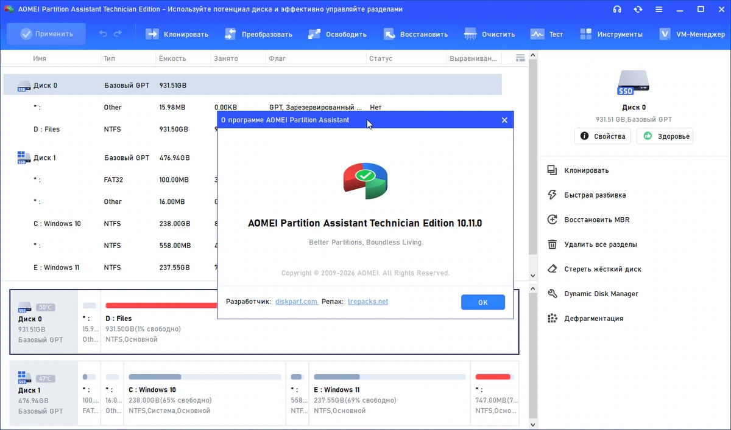Open the Тест toolbar menu

[x=546, y=34]
